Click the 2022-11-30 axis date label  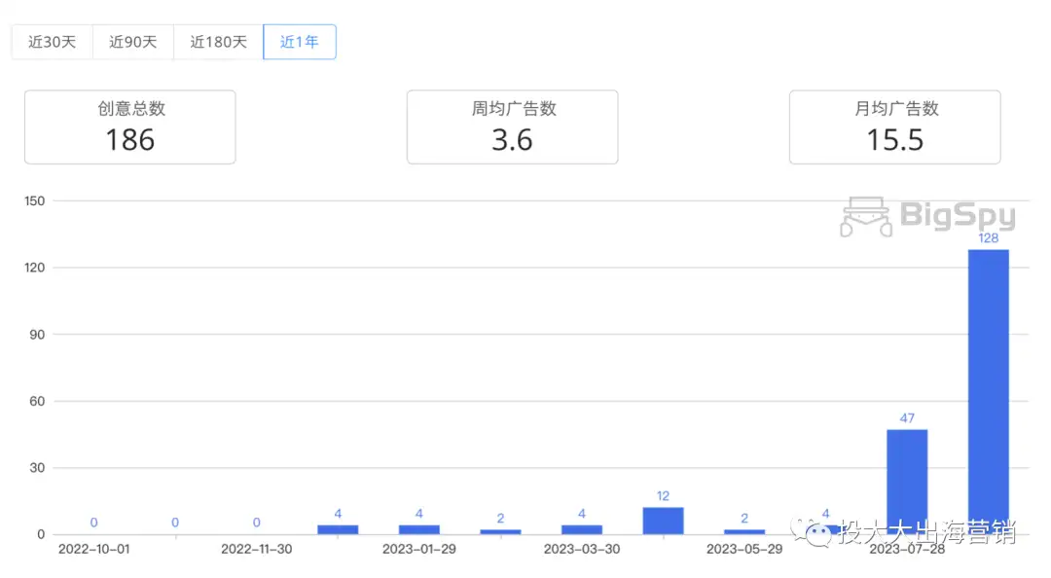pyautogui.click(x=257, y=549)
